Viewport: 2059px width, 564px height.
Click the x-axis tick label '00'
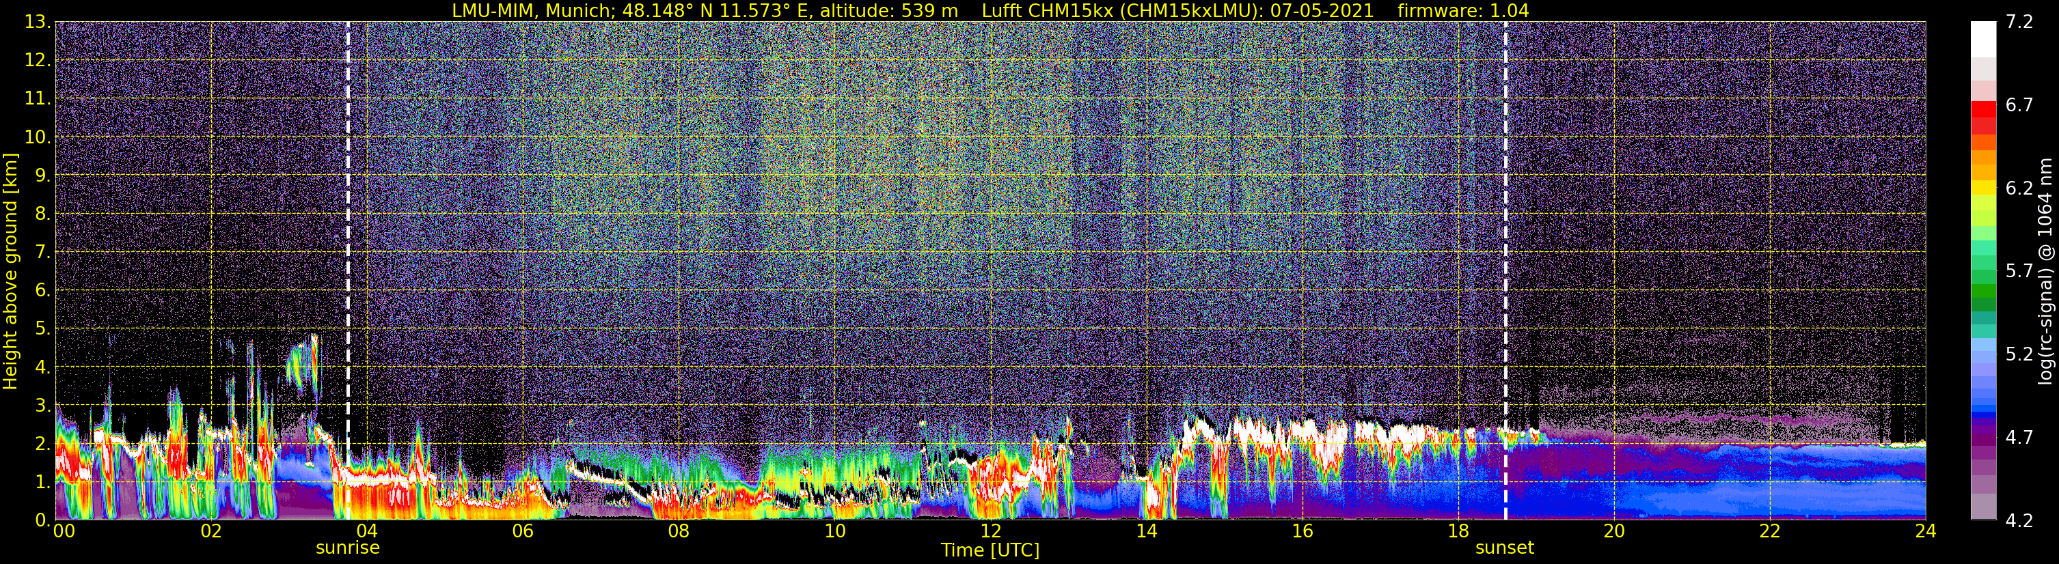click(64, 531)
